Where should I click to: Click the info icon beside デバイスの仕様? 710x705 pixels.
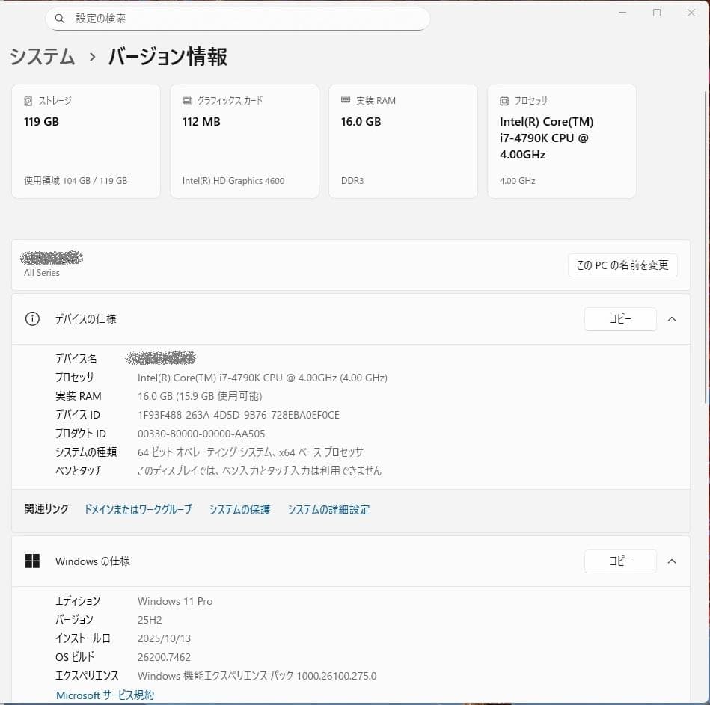click(x=32, y=318)
